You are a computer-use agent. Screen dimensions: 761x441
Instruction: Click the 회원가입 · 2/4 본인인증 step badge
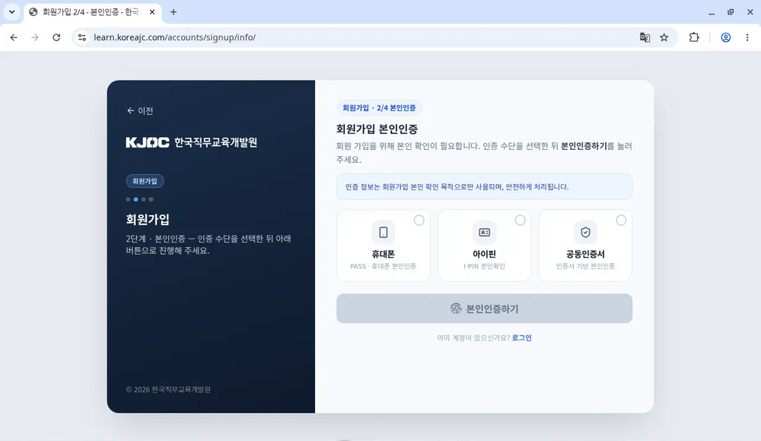(379, 108)
